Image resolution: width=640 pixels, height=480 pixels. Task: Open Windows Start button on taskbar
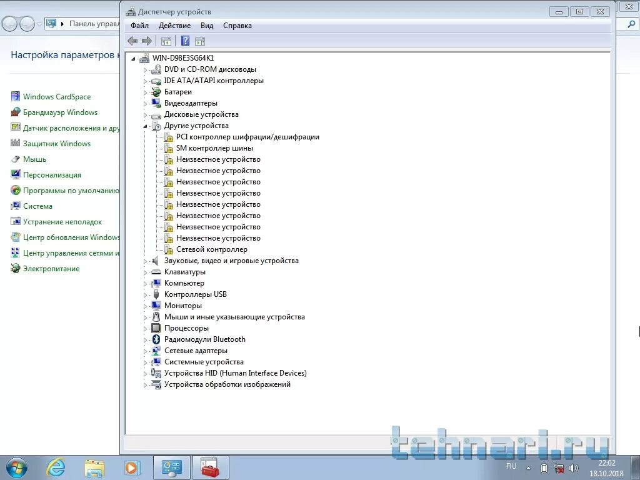pyautogui.click(x=17, y=467)
